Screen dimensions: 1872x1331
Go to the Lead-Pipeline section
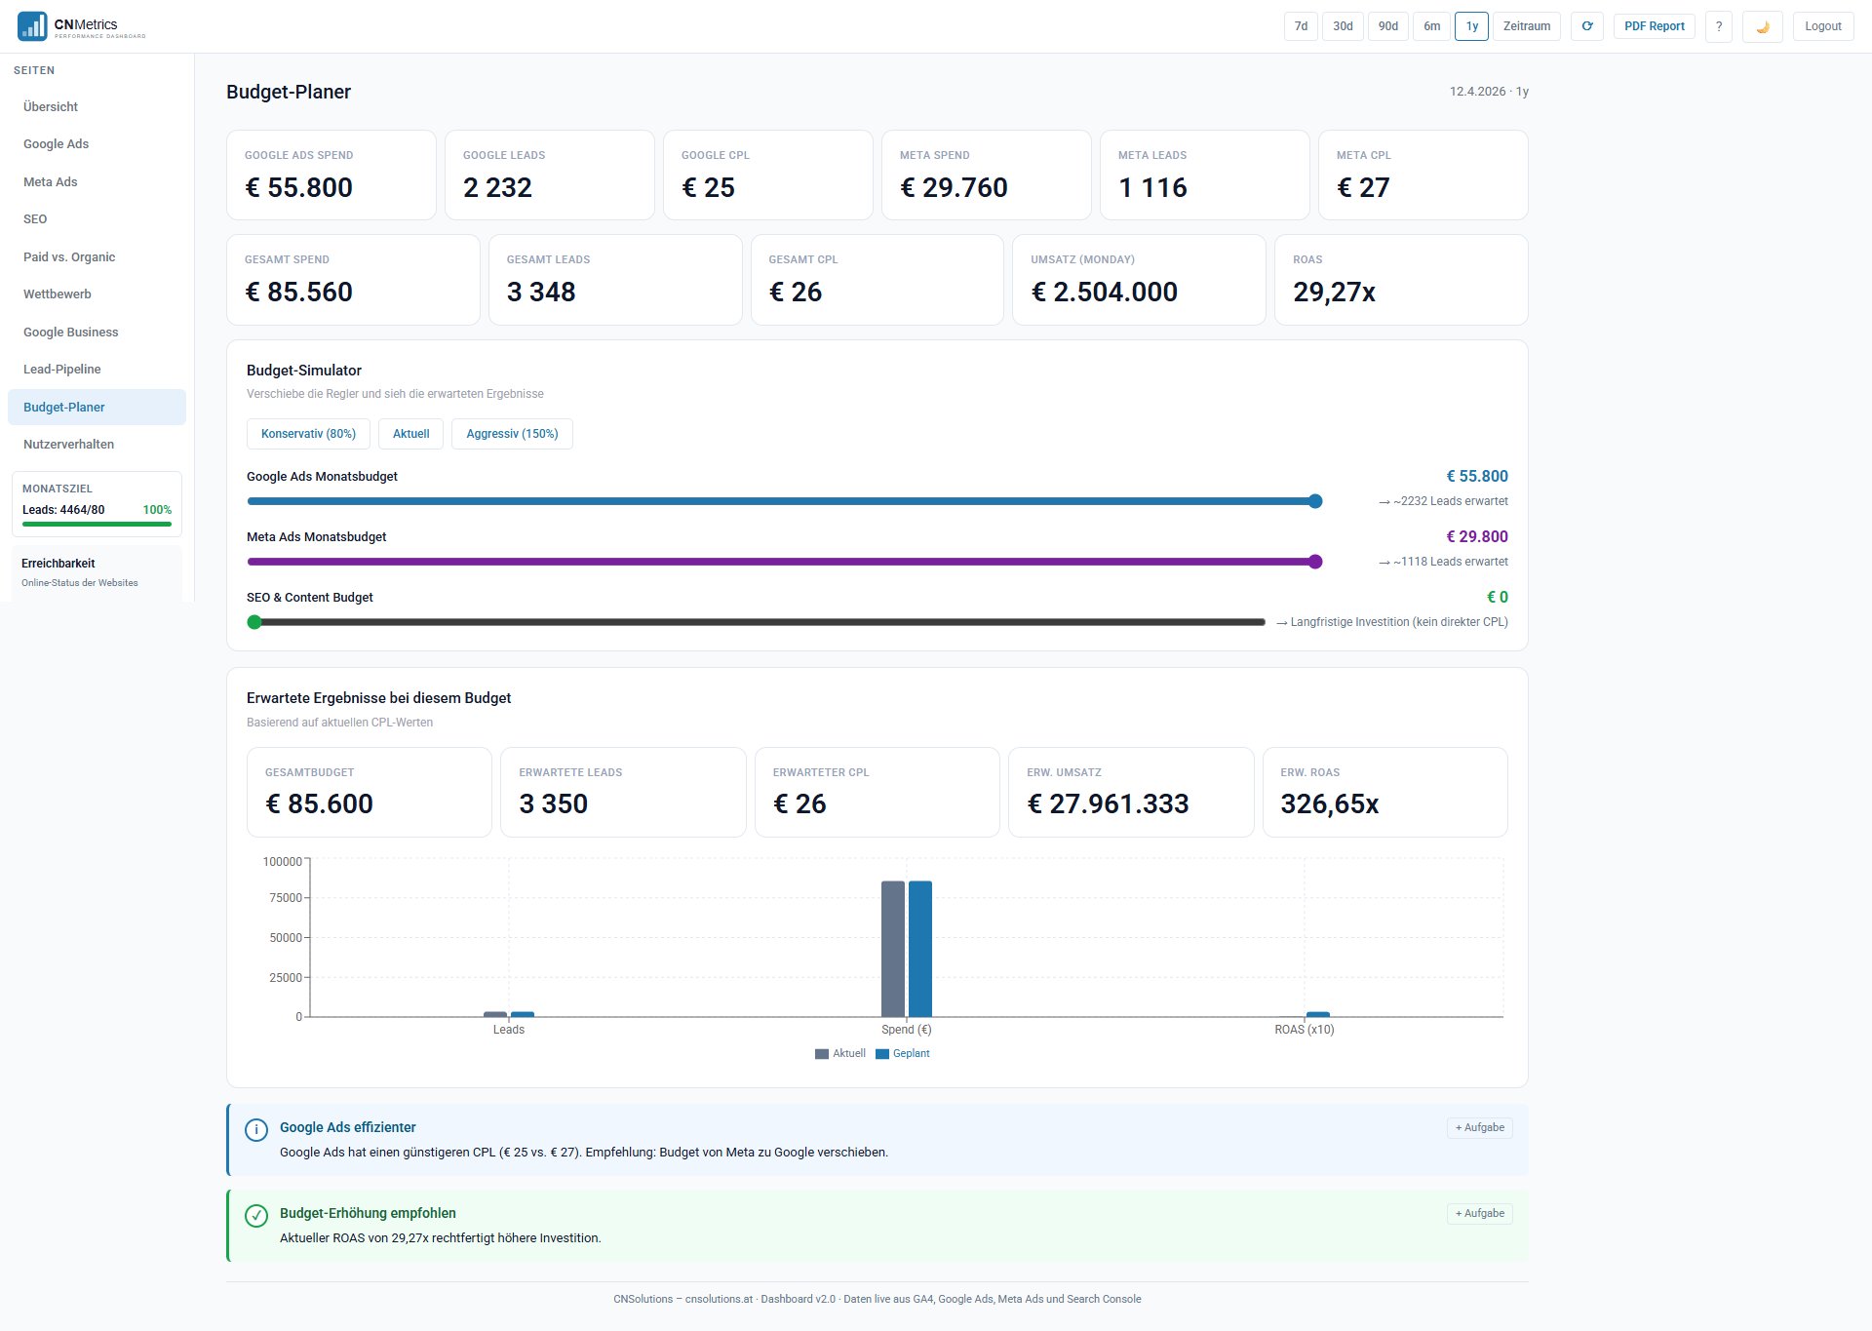(x=61, y=369)
